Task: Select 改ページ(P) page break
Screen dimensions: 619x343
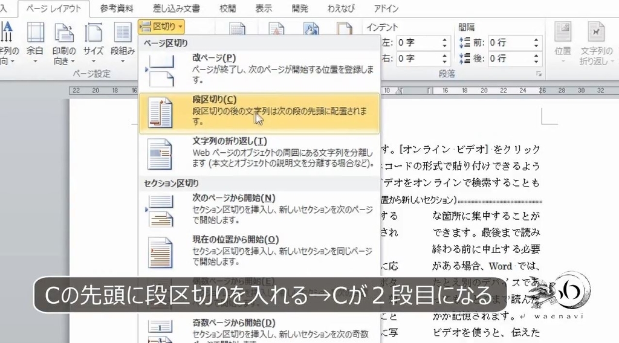Action: tap(259, 70)
